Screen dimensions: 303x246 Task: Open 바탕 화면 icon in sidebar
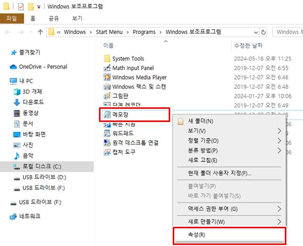click(17, 135)
